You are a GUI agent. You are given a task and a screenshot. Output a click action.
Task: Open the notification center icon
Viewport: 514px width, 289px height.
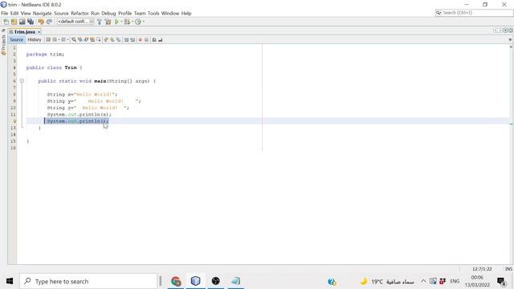click(x=501, y=281)
